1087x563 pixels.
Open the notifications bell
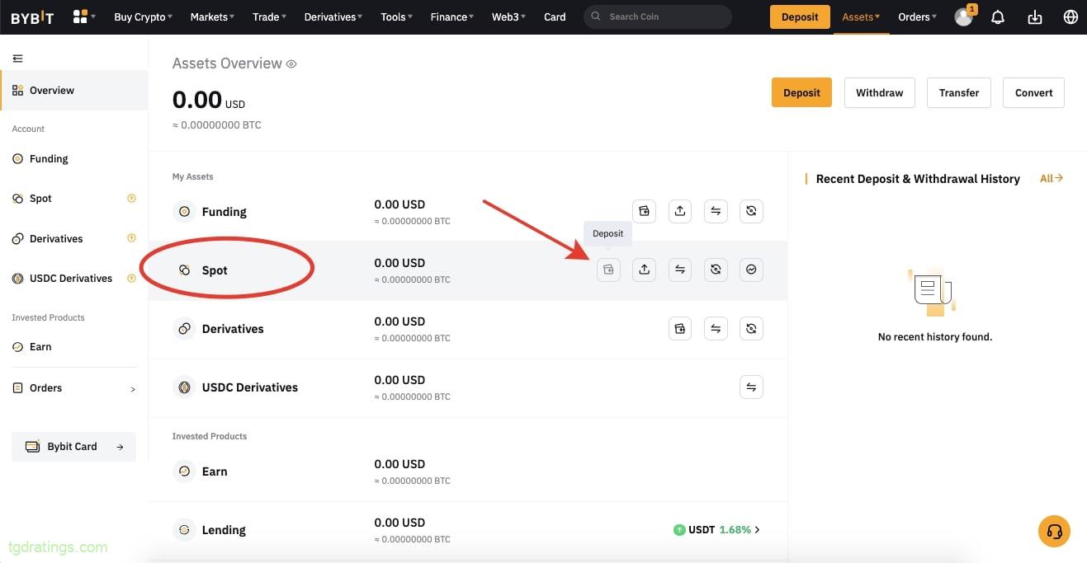(x=998, y=17)
